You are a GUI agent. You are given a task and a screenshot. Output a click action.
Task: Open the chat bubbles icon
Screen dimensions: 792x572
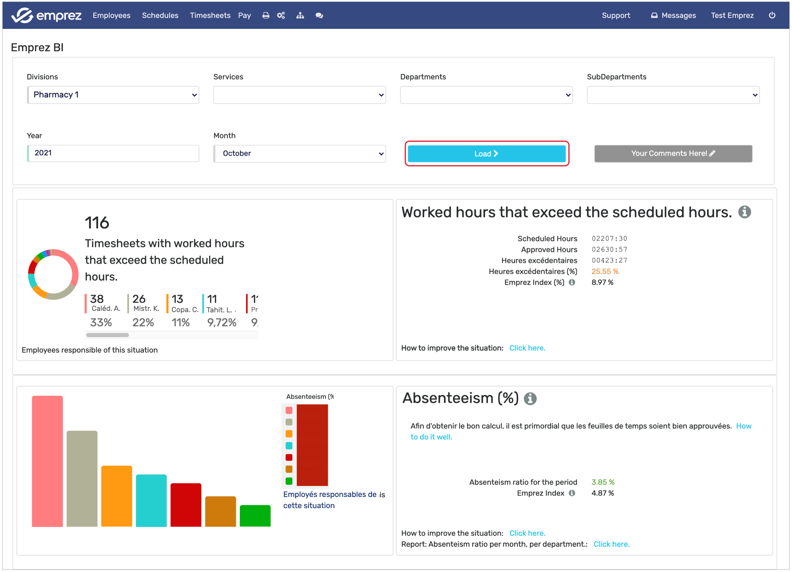pos(319,15)
